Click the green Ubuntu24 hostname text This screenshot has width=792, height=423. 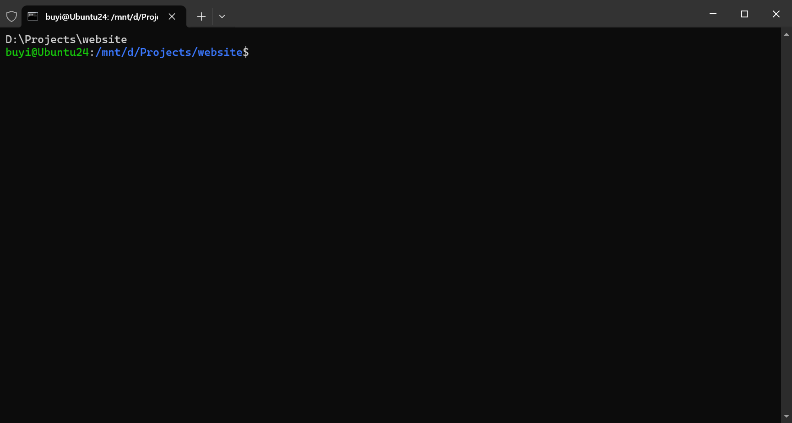[x=63, y=52]
